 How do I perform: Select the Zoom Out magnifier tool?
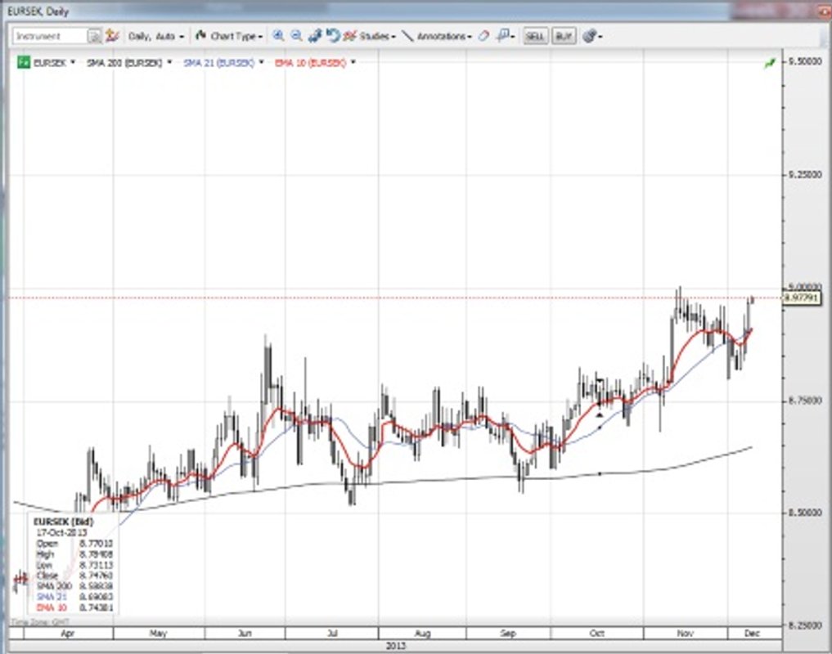pyautogui.click(x=294, y=36)
